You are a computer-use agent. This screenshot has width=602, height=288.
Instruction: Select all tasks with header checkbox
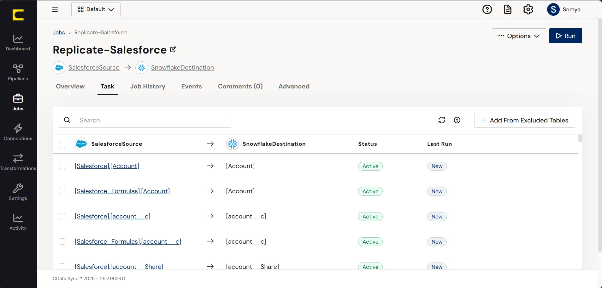(x=62, y=144)
